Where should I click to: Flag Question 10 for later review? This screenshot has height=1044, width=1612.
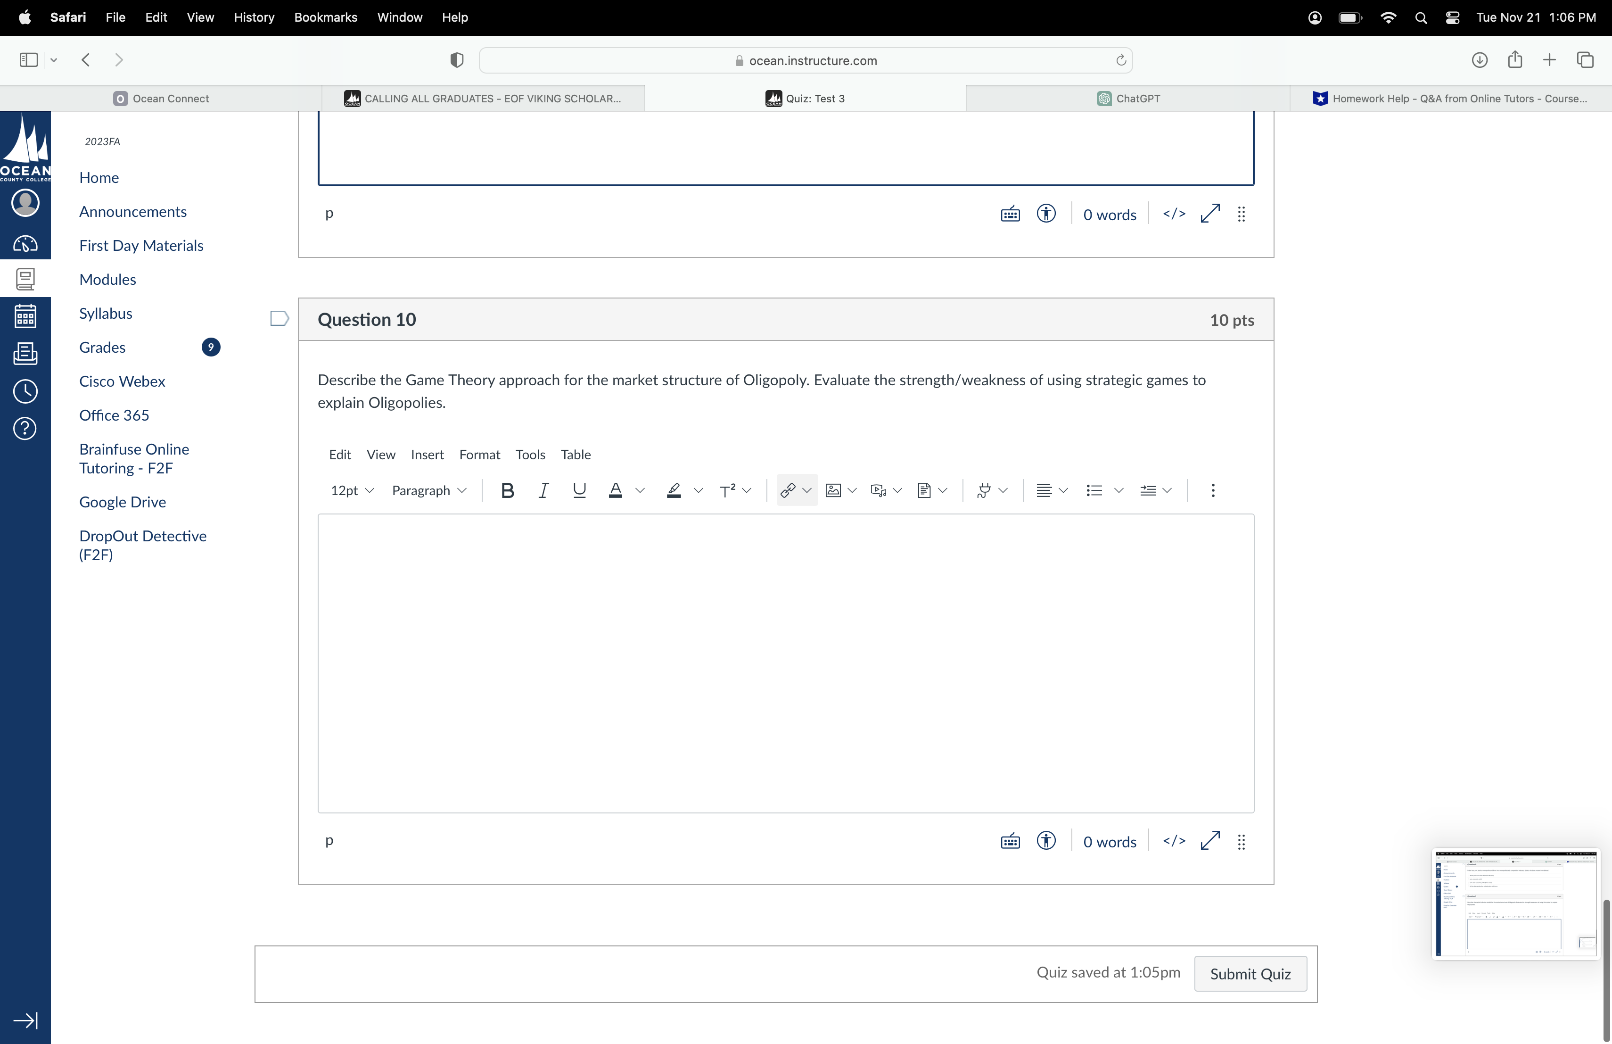tap(279, 318)
